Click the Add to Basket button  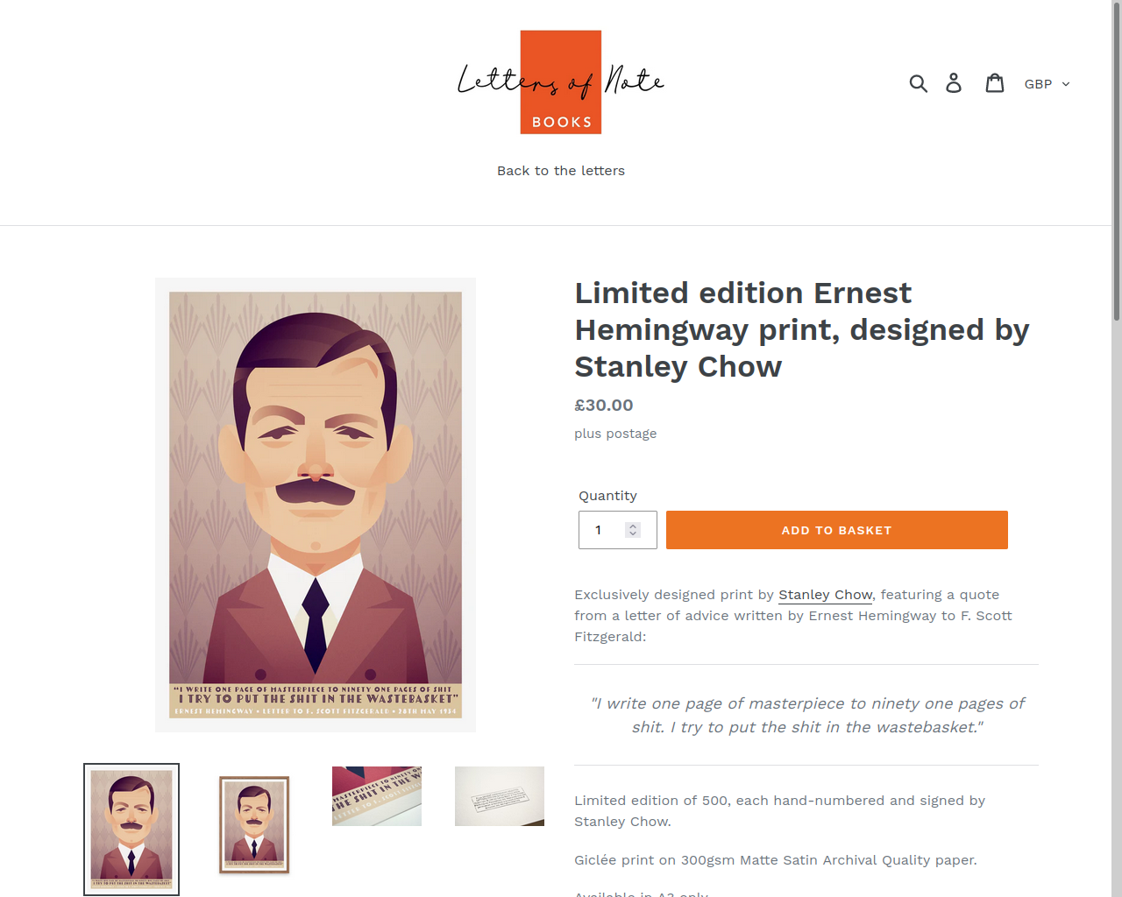[837, 530]
